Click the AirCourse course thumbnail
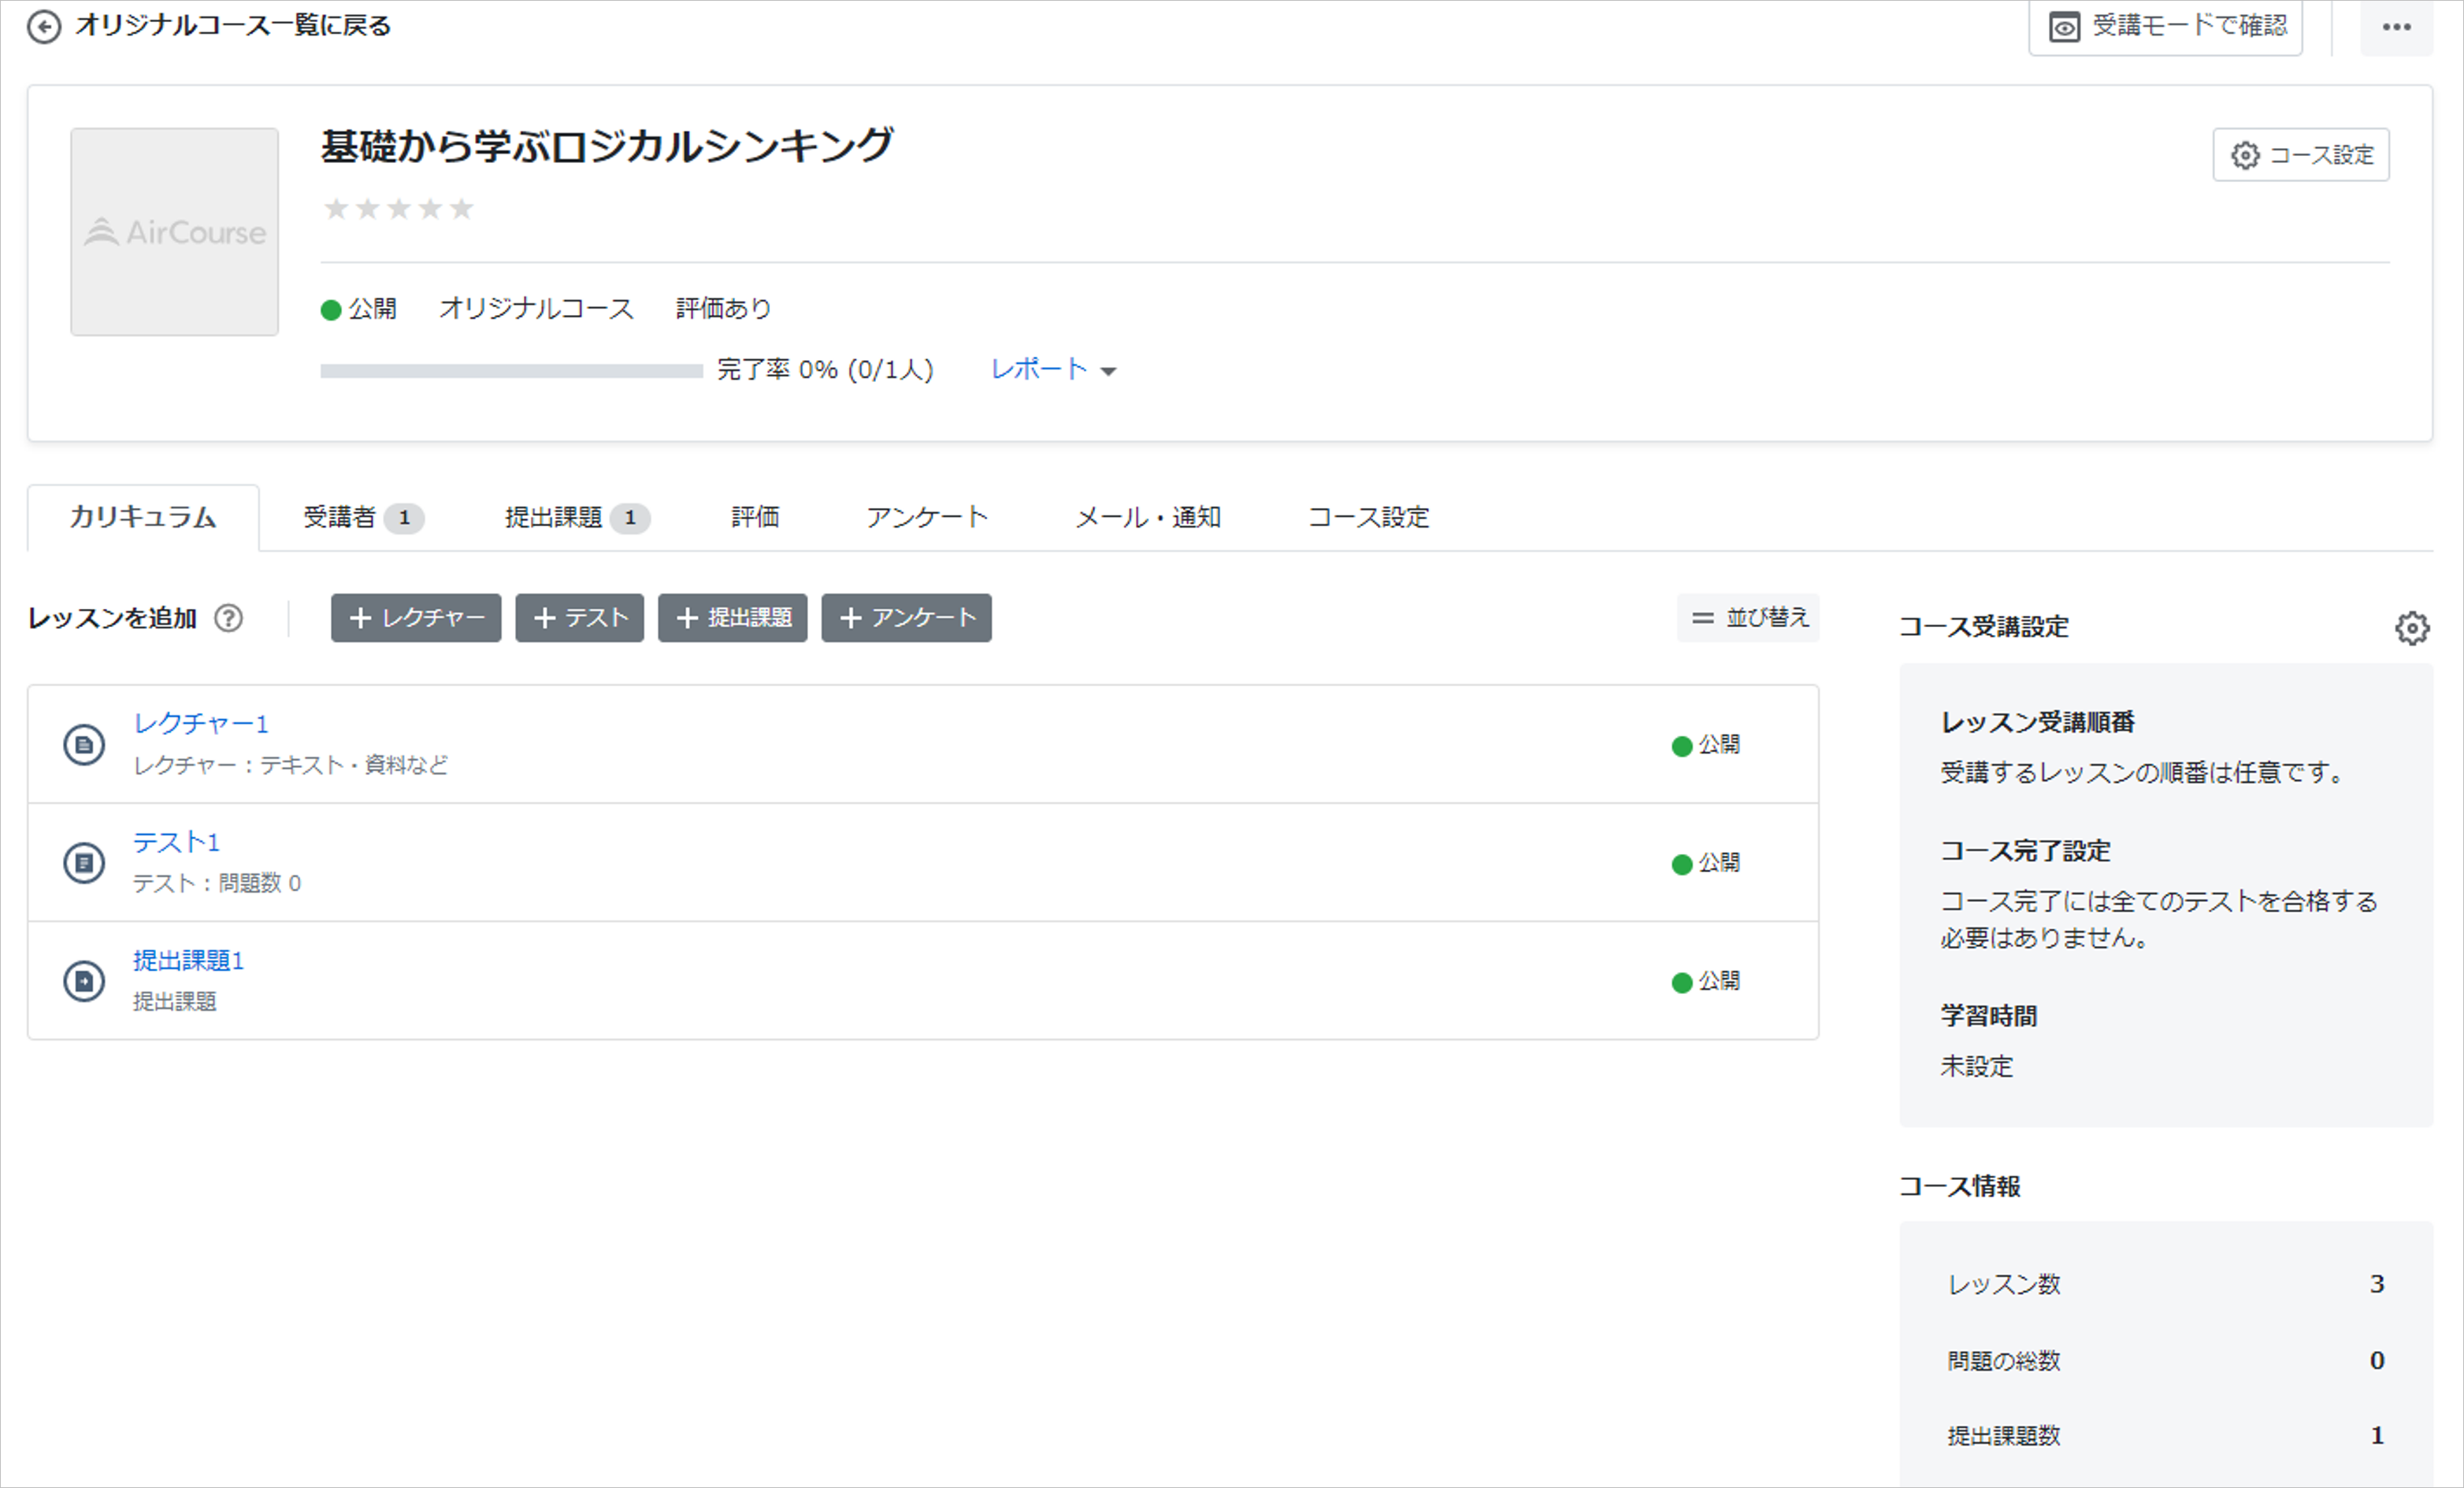 click(x=174, y=232)
